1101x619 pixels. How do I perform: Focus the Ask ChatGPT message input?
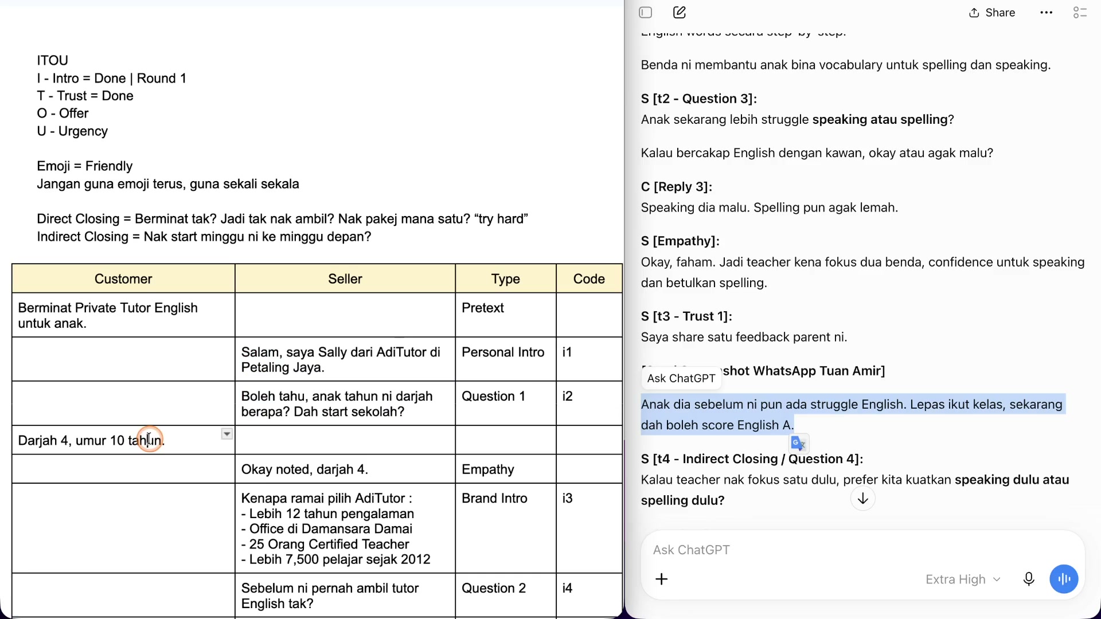[862, 550]
